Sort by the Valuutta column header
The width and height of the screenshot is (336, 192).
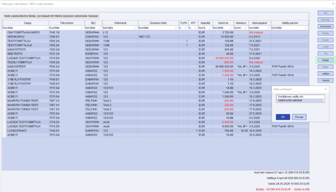click(205, 23)
